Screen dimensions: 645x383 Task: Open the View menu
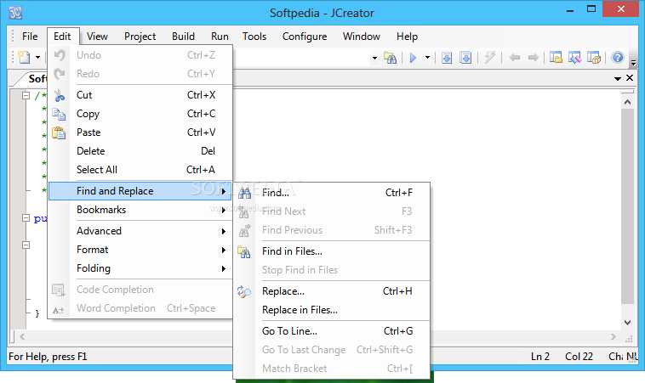pos(97,37)
